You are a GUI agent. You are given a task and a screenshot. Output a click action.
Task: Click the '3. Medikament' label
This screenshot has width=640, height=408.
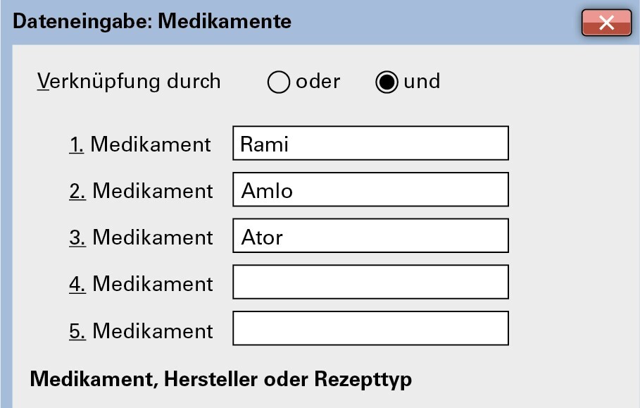point(141,237)
